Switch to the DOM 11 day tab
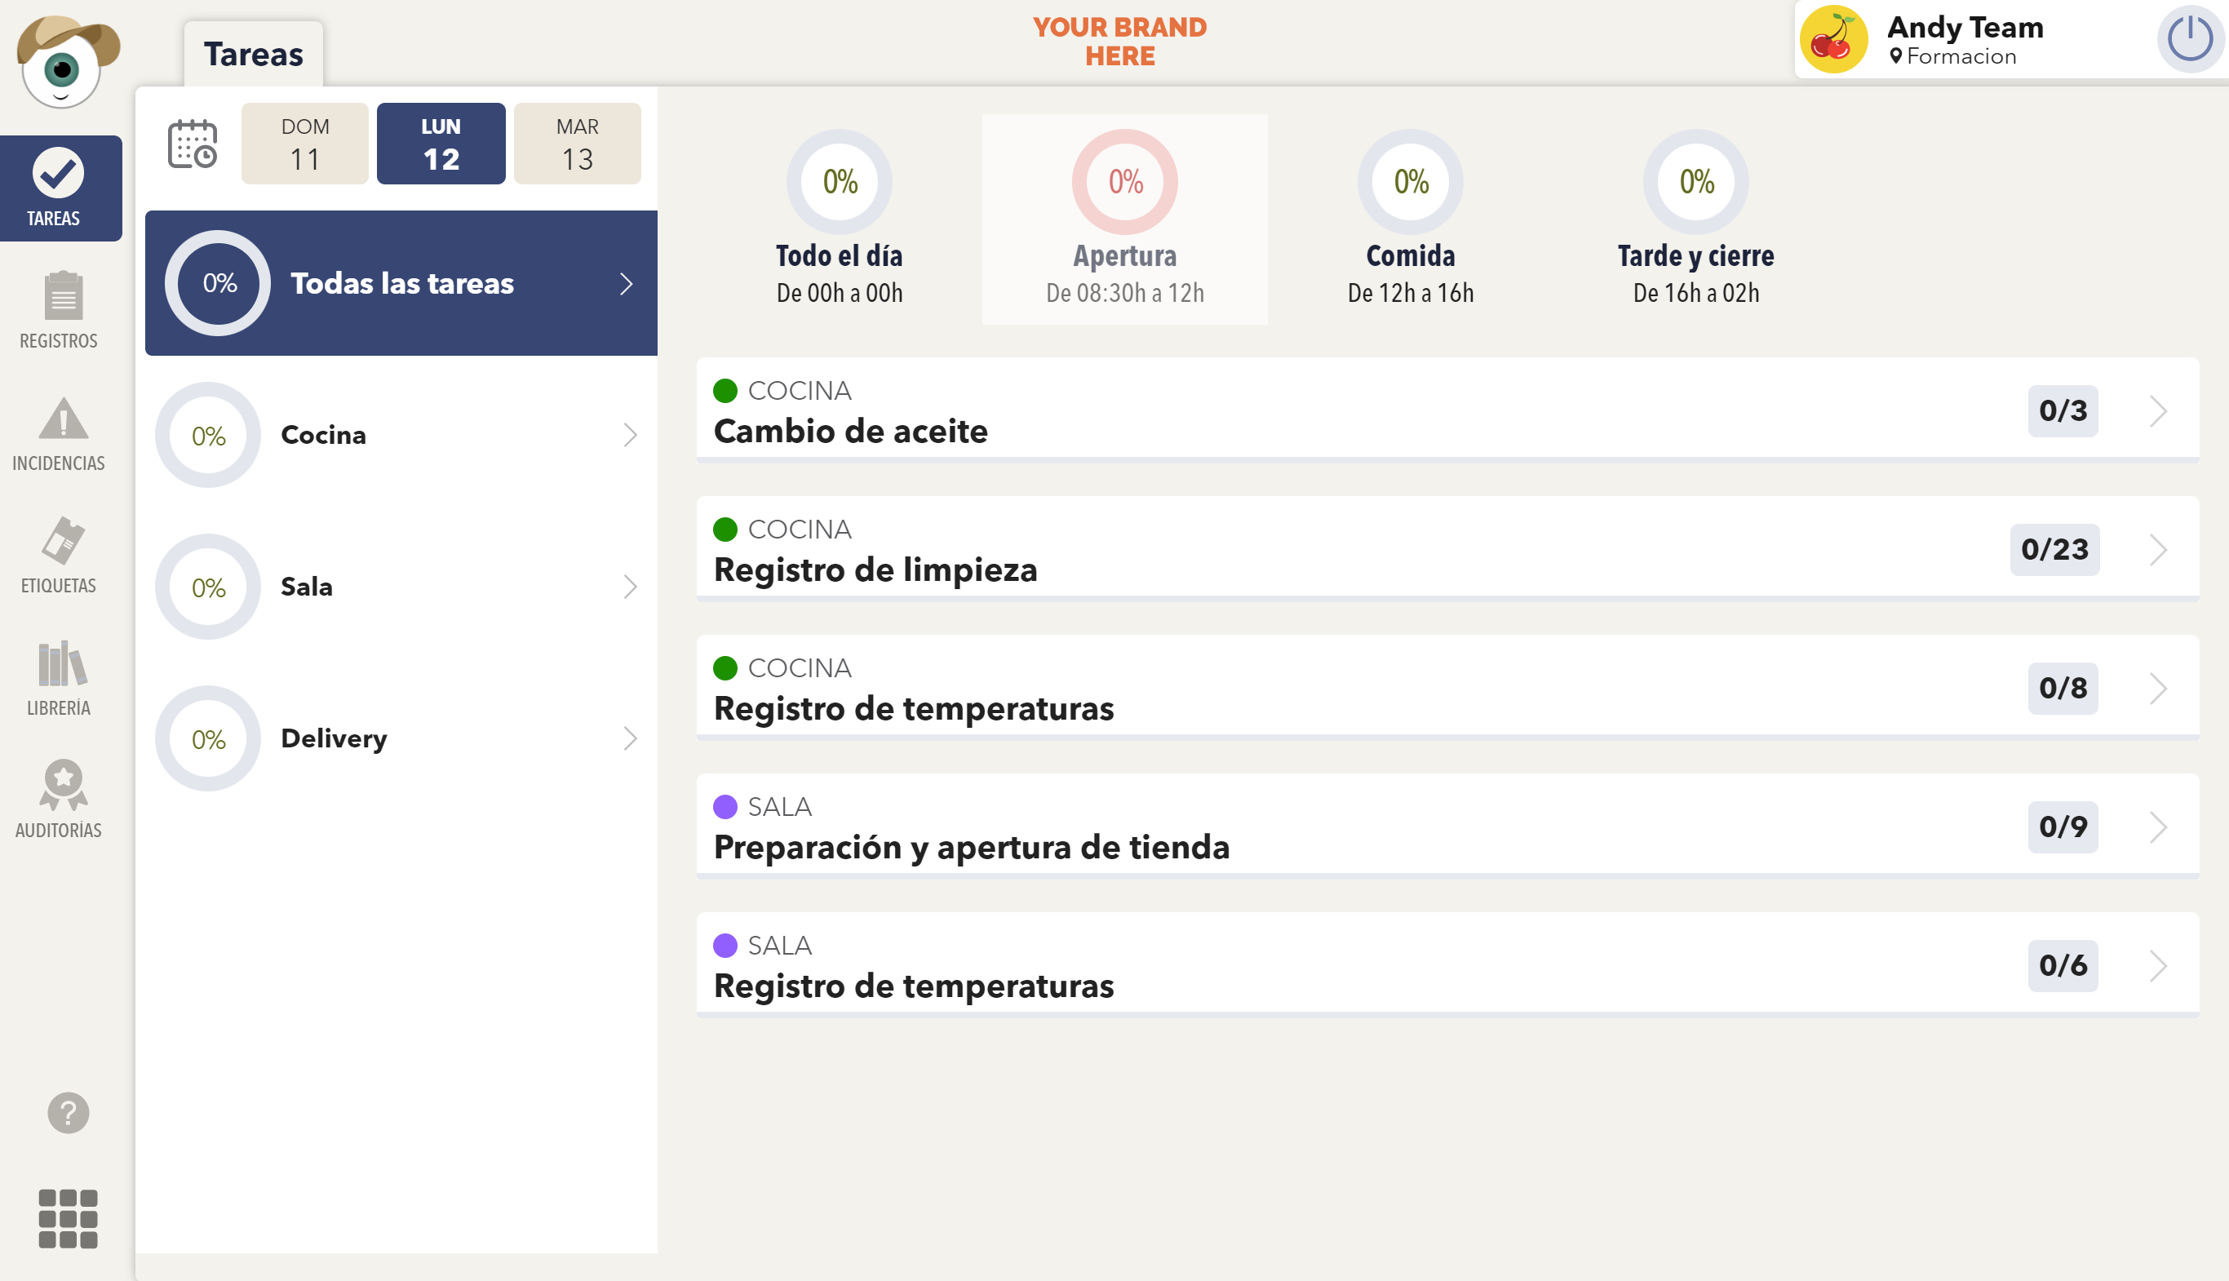 (304, 144)
